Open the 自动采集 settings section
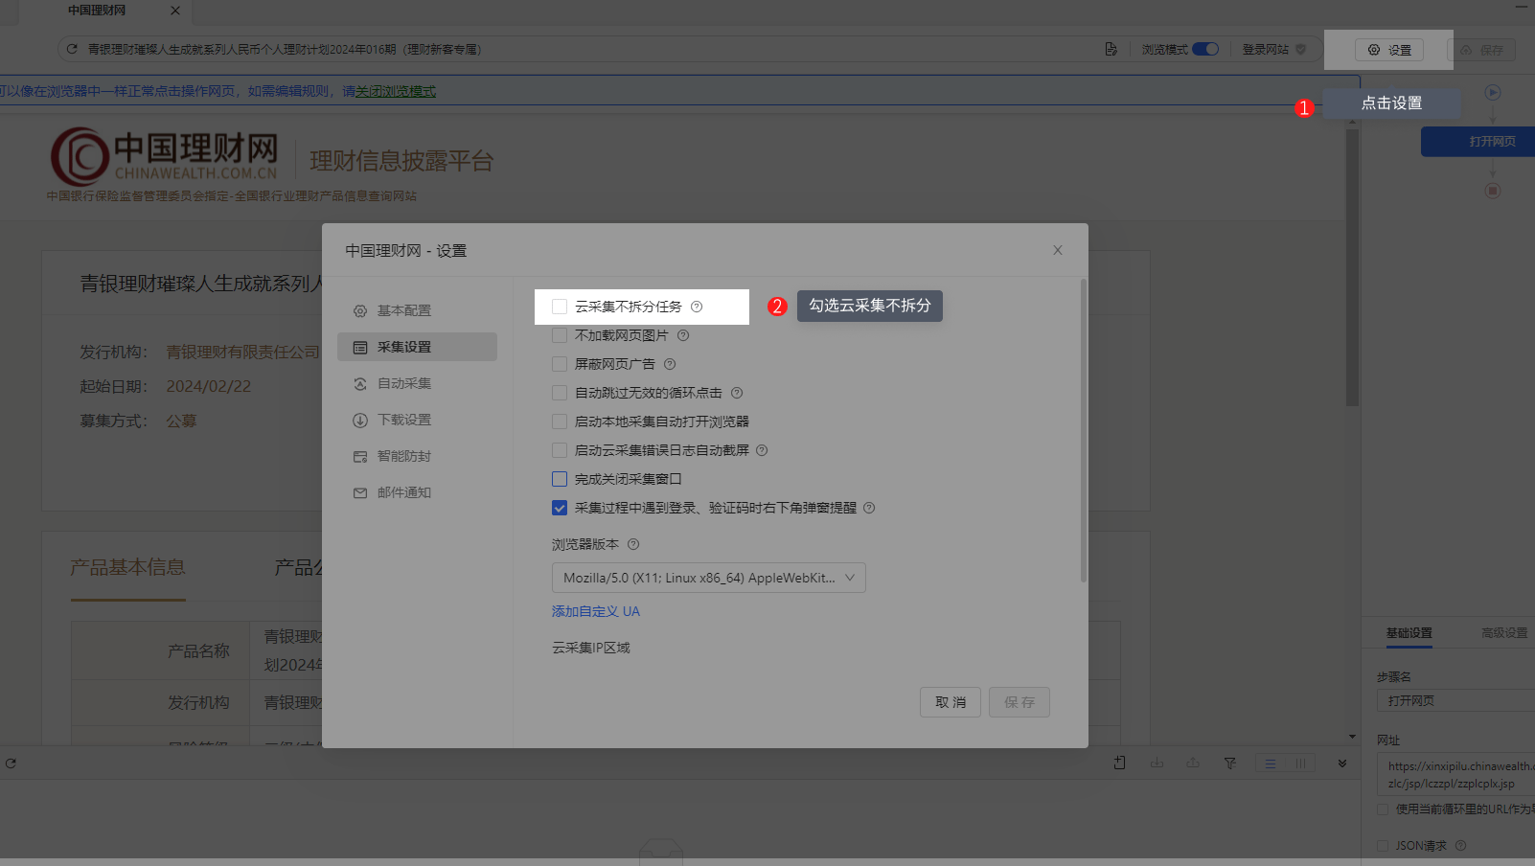The image size is (1535, 866). 417,383
